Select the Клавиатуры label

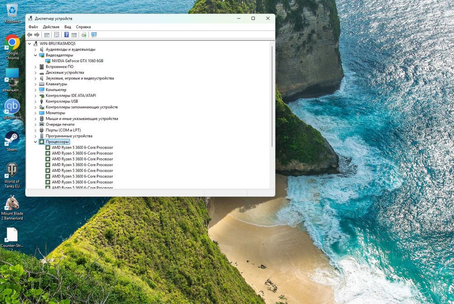[56, 84]
